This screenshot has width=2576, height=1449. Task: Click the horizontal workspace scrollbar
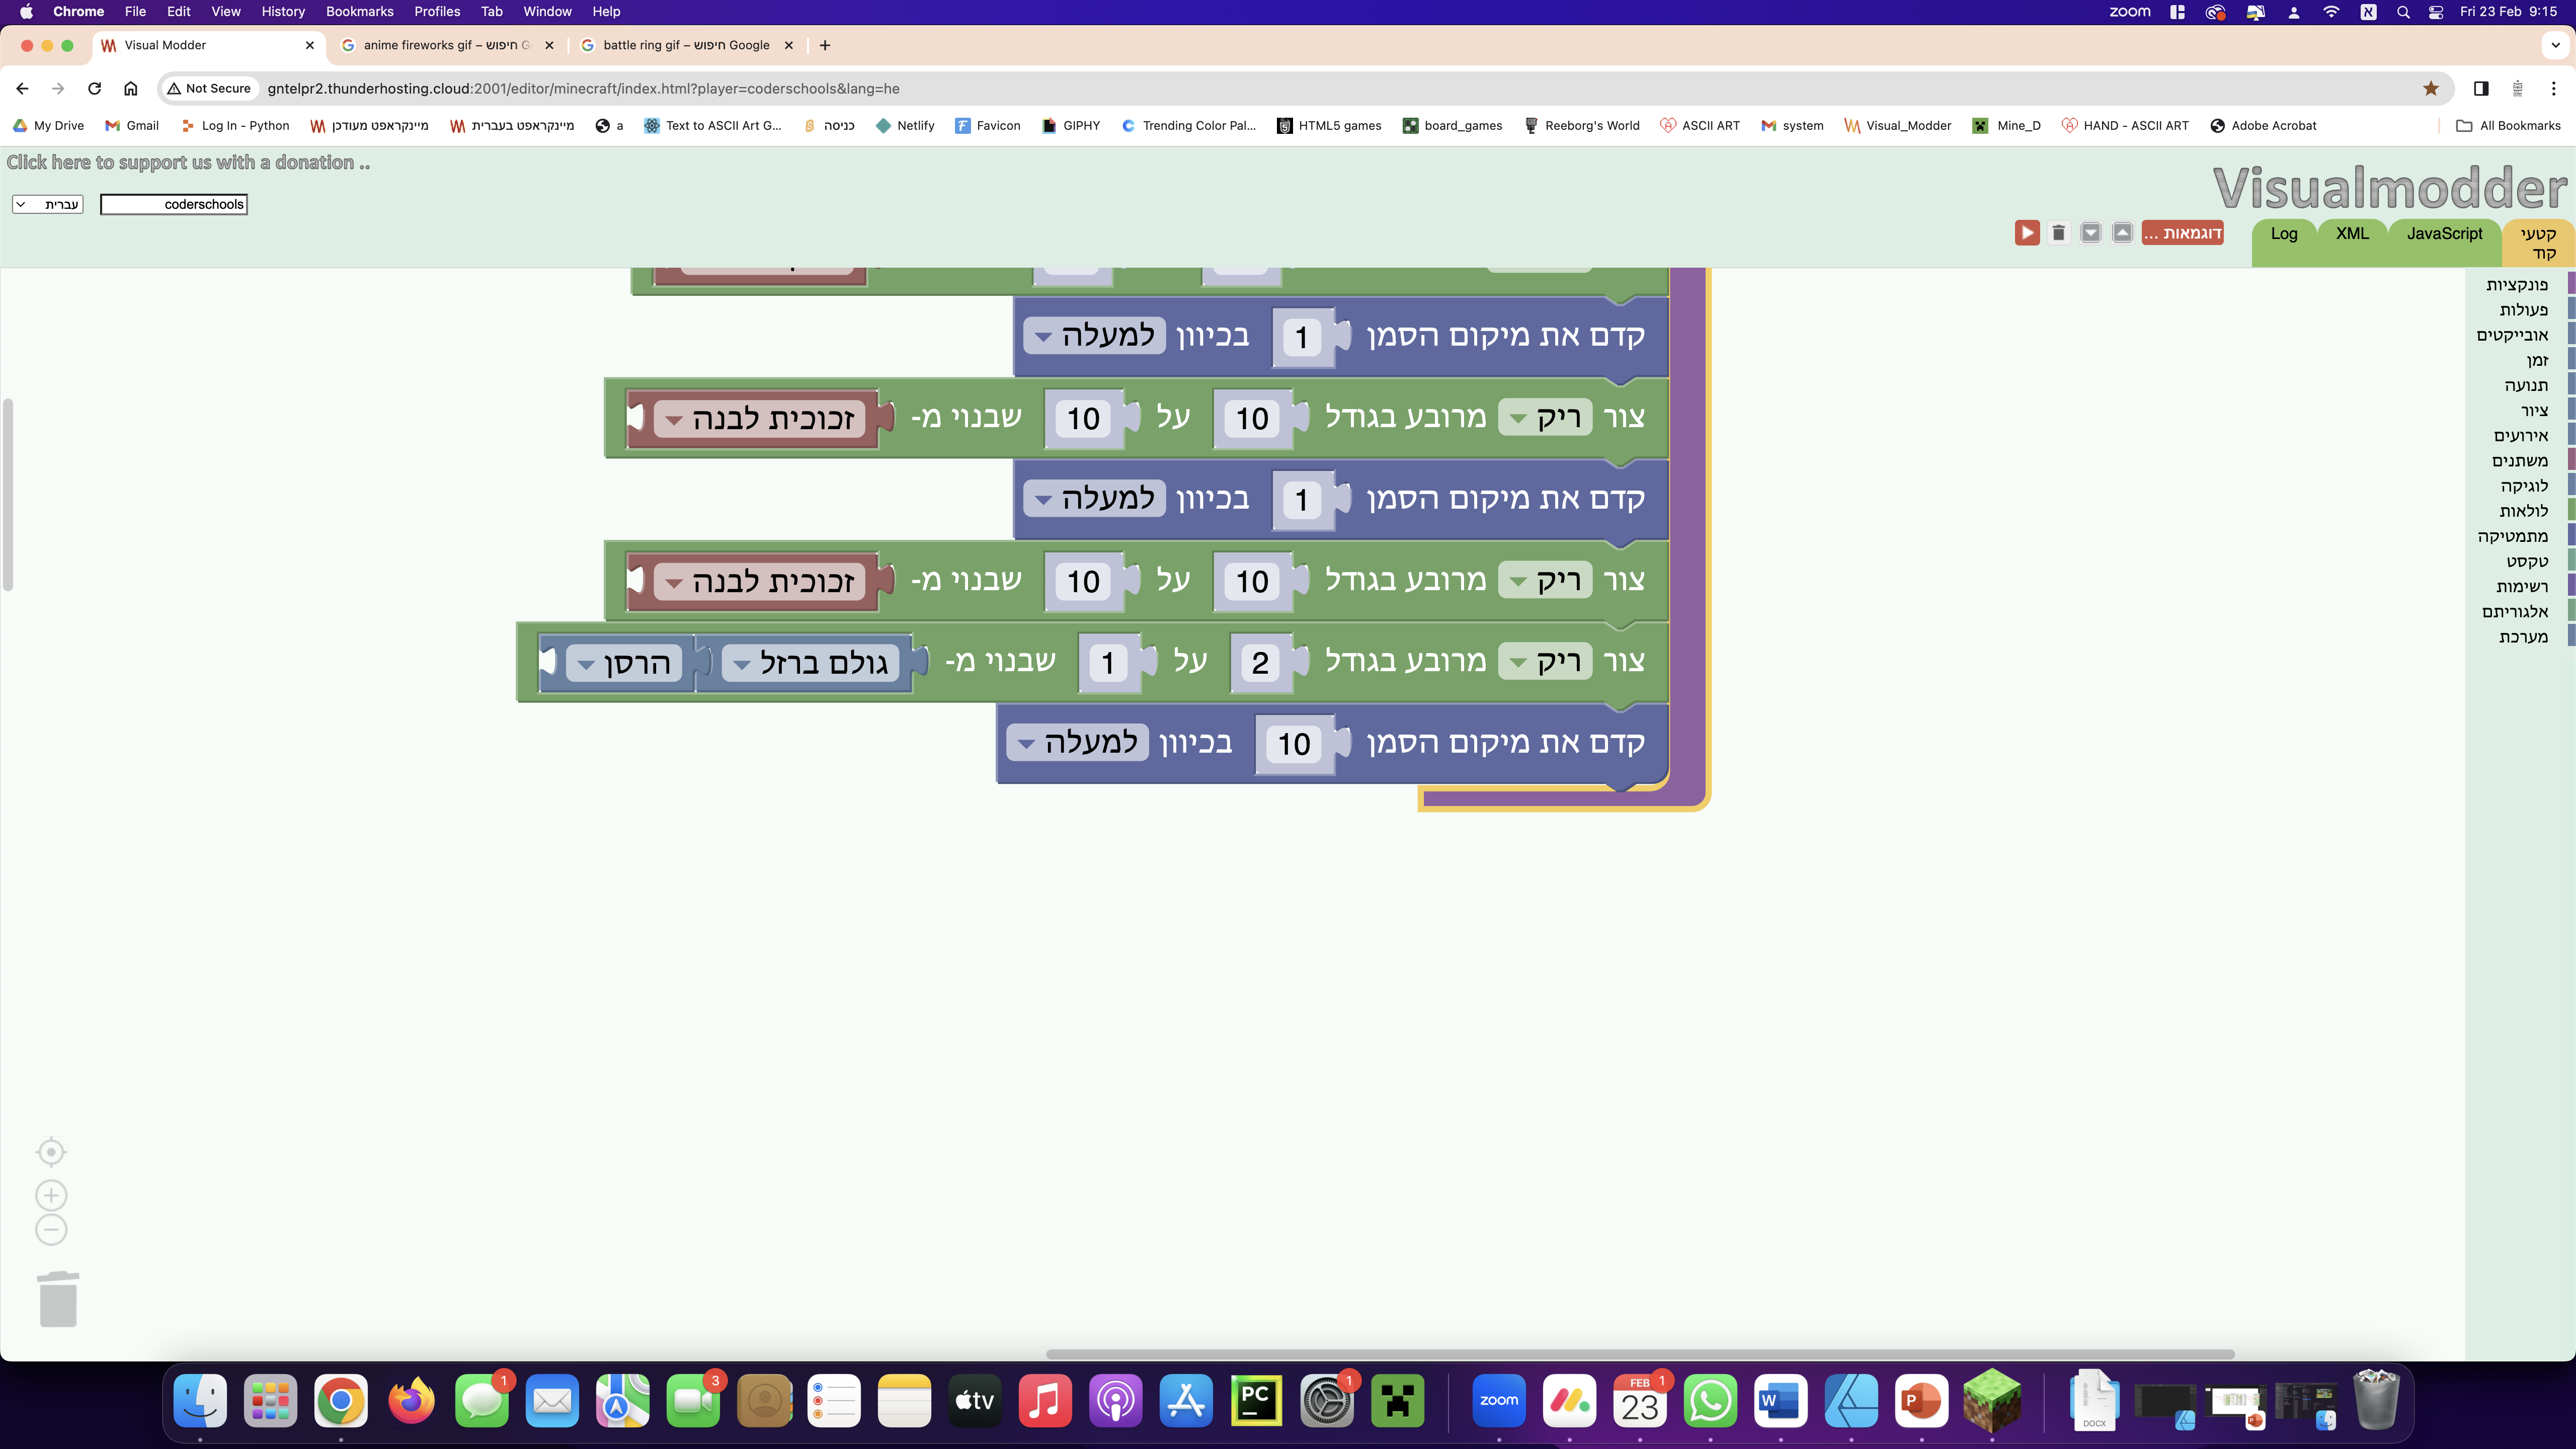click(x=1640, y=1354)
